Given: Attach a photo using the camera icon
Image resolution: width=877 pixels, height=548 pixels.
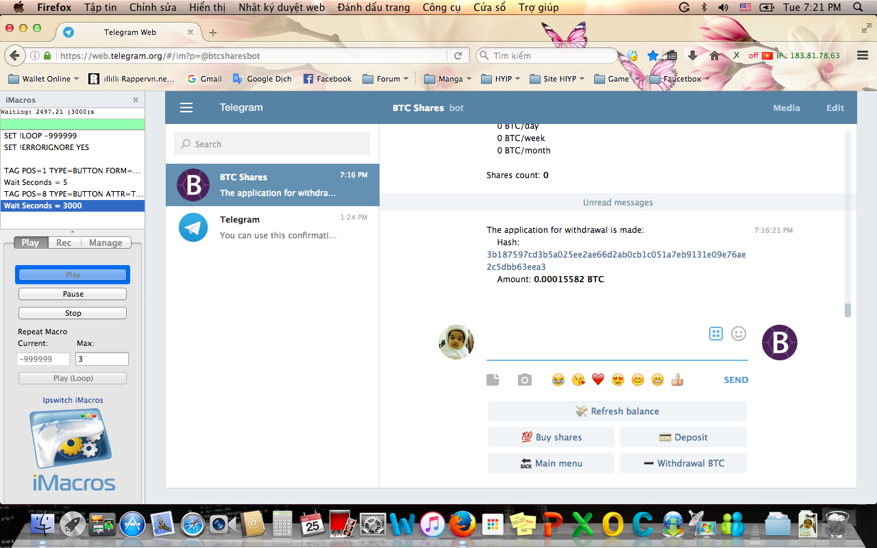Looking at the screenshot, I should point(525,379).
